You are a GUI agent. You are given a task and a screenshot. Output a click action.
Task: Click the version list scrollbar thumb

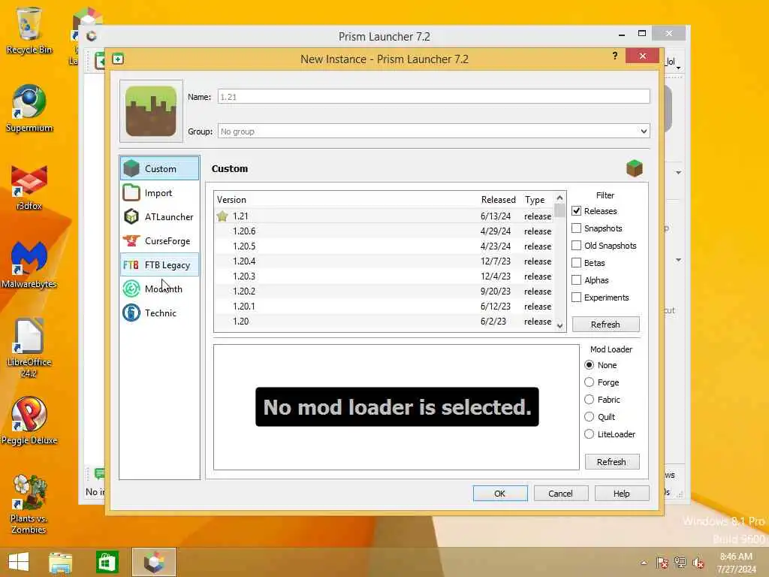[x=559, y=210]
